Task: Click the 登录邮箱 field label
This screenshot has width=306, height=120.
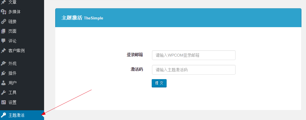Action: (135, 55)
